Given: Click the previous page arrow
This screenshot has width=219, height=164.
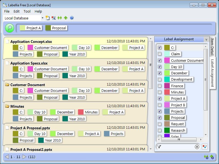Looking at the screenshot, I should [7, 157].
